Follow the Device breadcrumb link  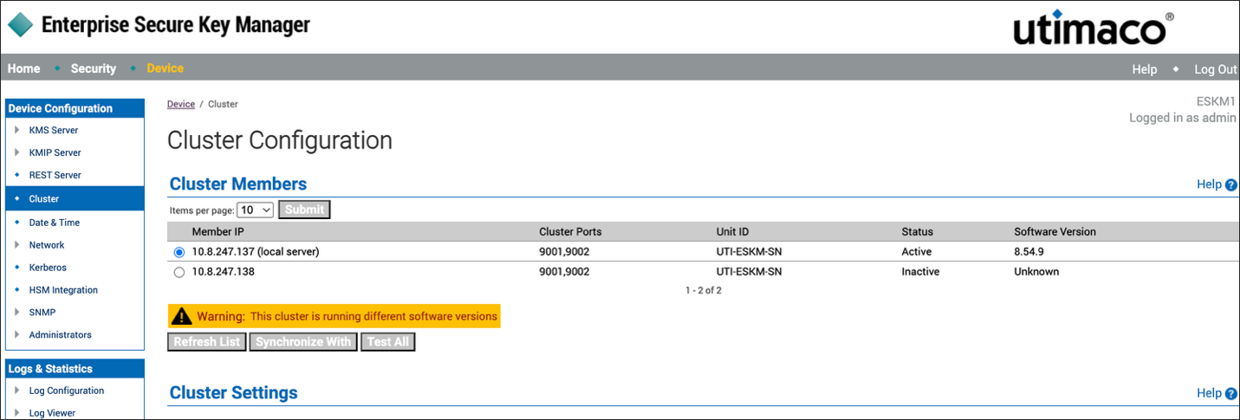[x=181, y=104]
